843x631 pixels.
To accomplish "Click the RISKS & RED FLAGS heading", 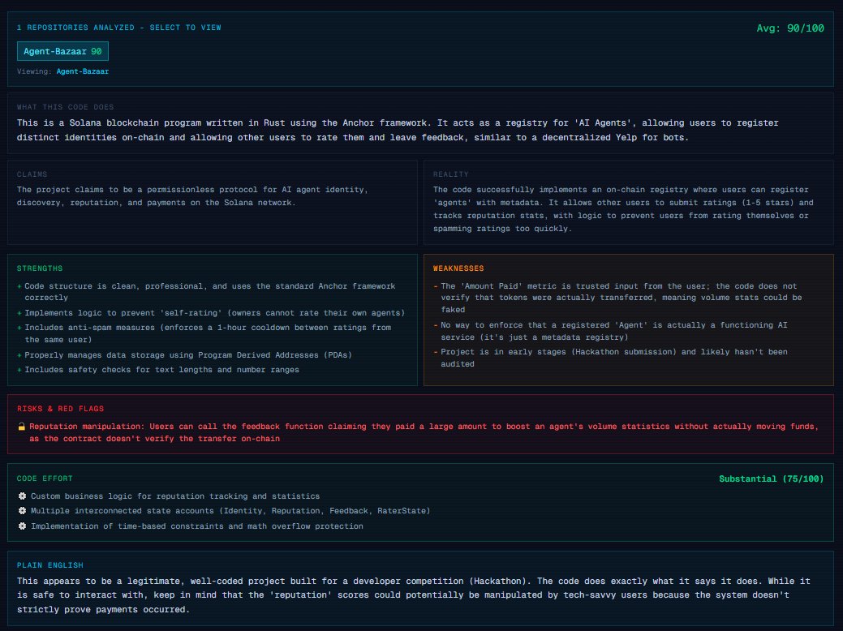I will click(60, 409).
